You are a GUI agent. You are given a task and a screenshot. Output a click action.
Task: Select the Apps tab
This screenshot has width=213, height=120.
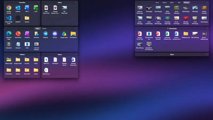(38, 29)
